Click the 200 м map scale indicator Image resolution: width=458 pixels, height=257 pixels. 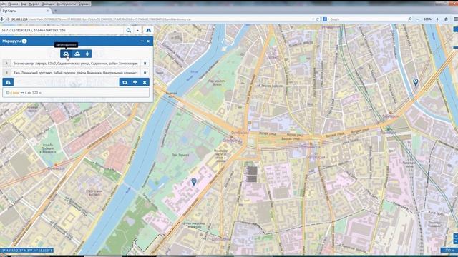[449, 251]
